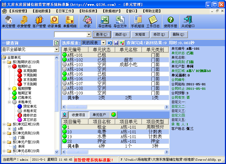
Task: Click 高级(G) button
Action: (121, 34)
